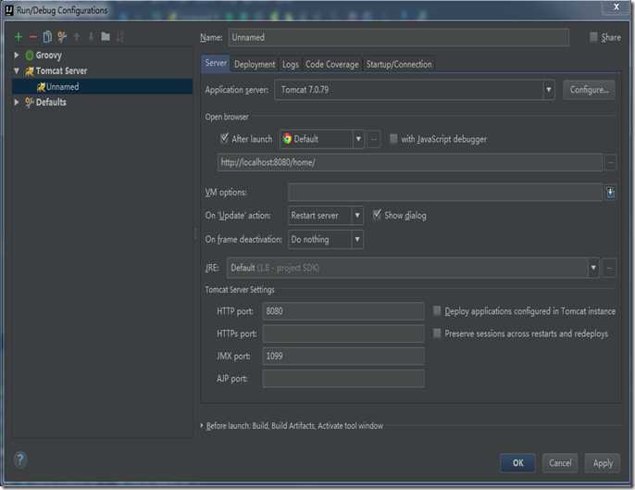
Task: Expand VM options field with side icon
Action: [610, 192]
